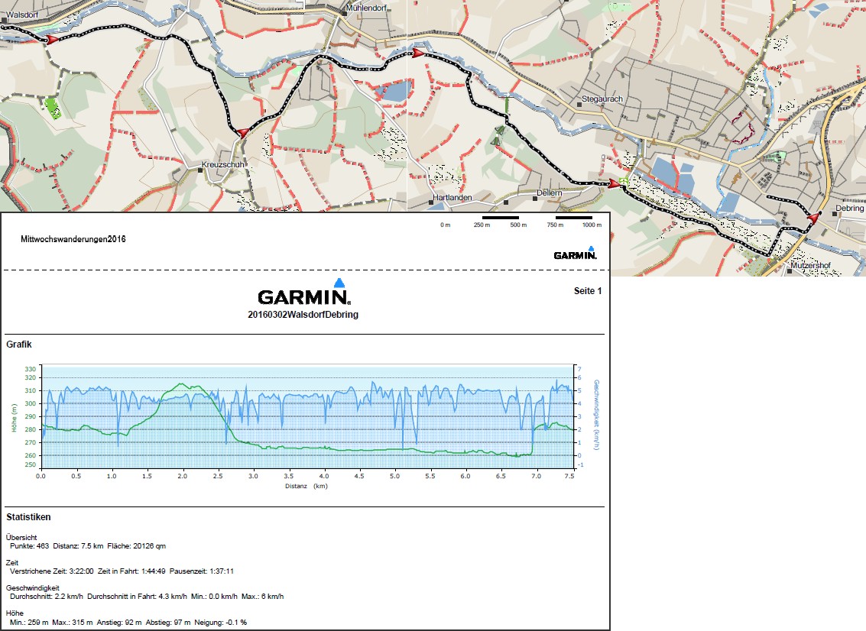Click the Distanz (km) axis label
This screenshot has height=631, width=866.
pyautogui.click(x=306, y=485)
